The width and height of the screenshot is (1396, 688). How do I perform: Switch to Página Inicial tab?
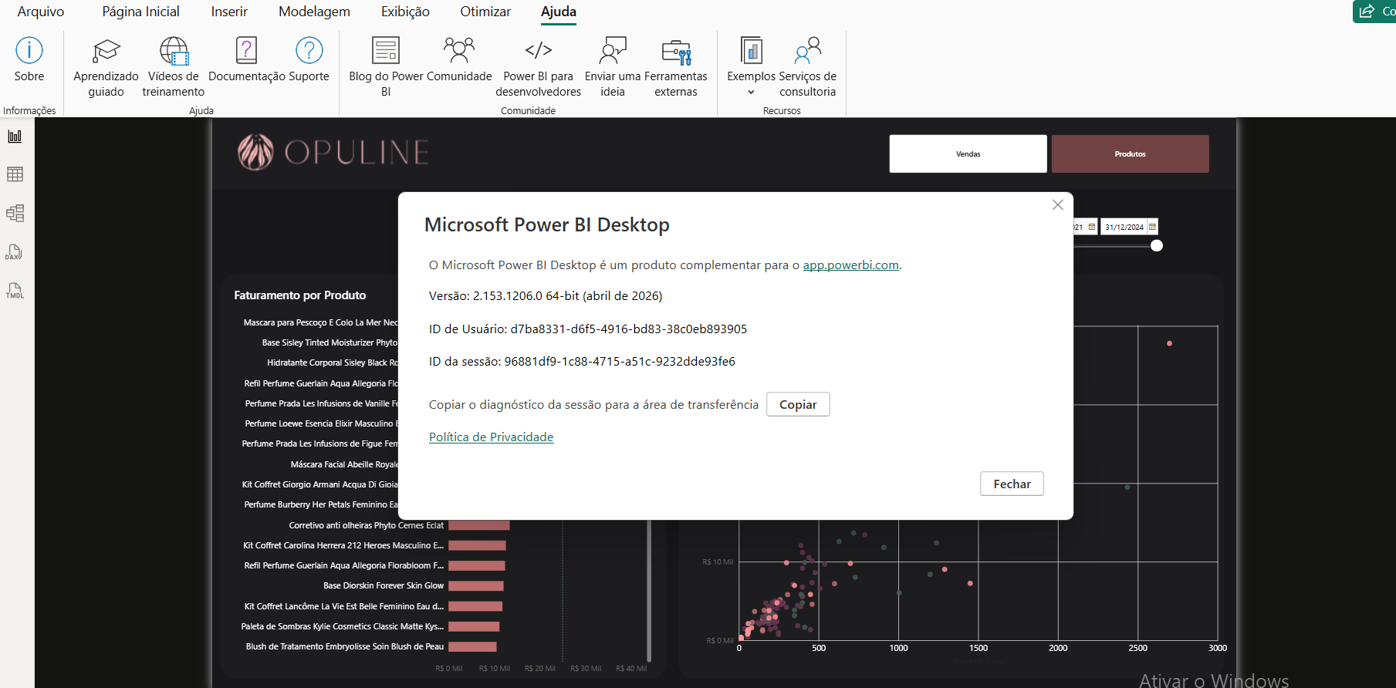pos(140,12)
